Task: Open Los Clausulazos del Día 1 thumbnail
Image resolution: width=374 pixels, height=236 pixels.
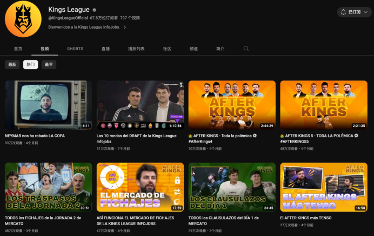Action: pos(232,187)
